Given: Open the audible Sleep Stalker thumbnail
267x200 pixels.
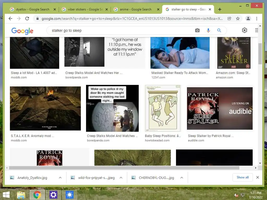Looking at the screenshot, I should point(220,108).
